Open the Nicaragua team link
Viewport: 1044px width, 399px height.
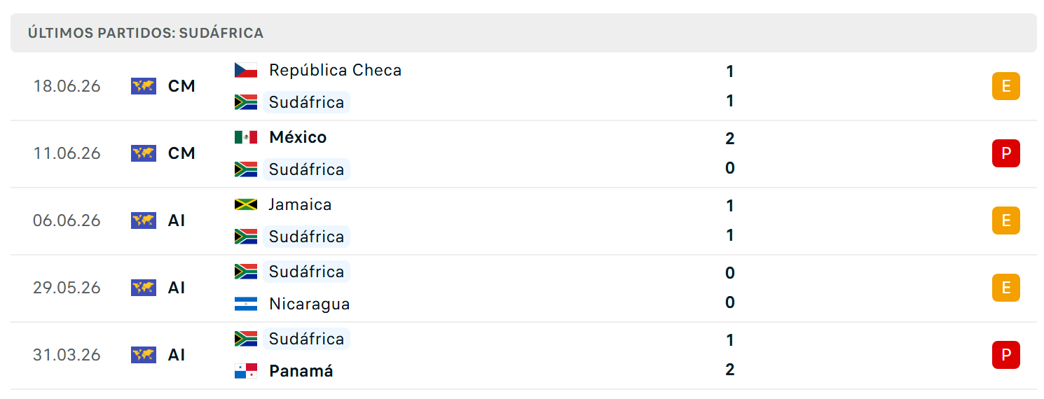310,304
